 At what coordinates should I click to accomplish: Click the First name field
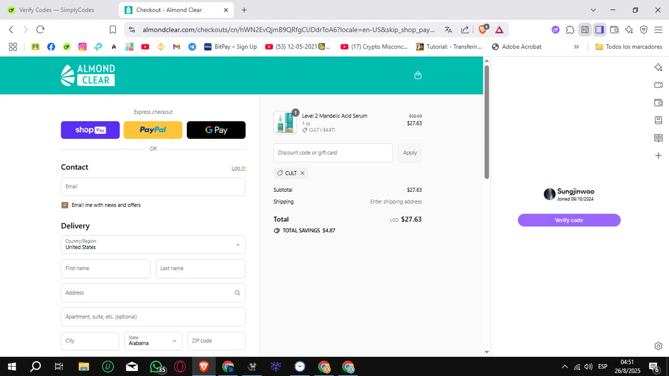106,269
